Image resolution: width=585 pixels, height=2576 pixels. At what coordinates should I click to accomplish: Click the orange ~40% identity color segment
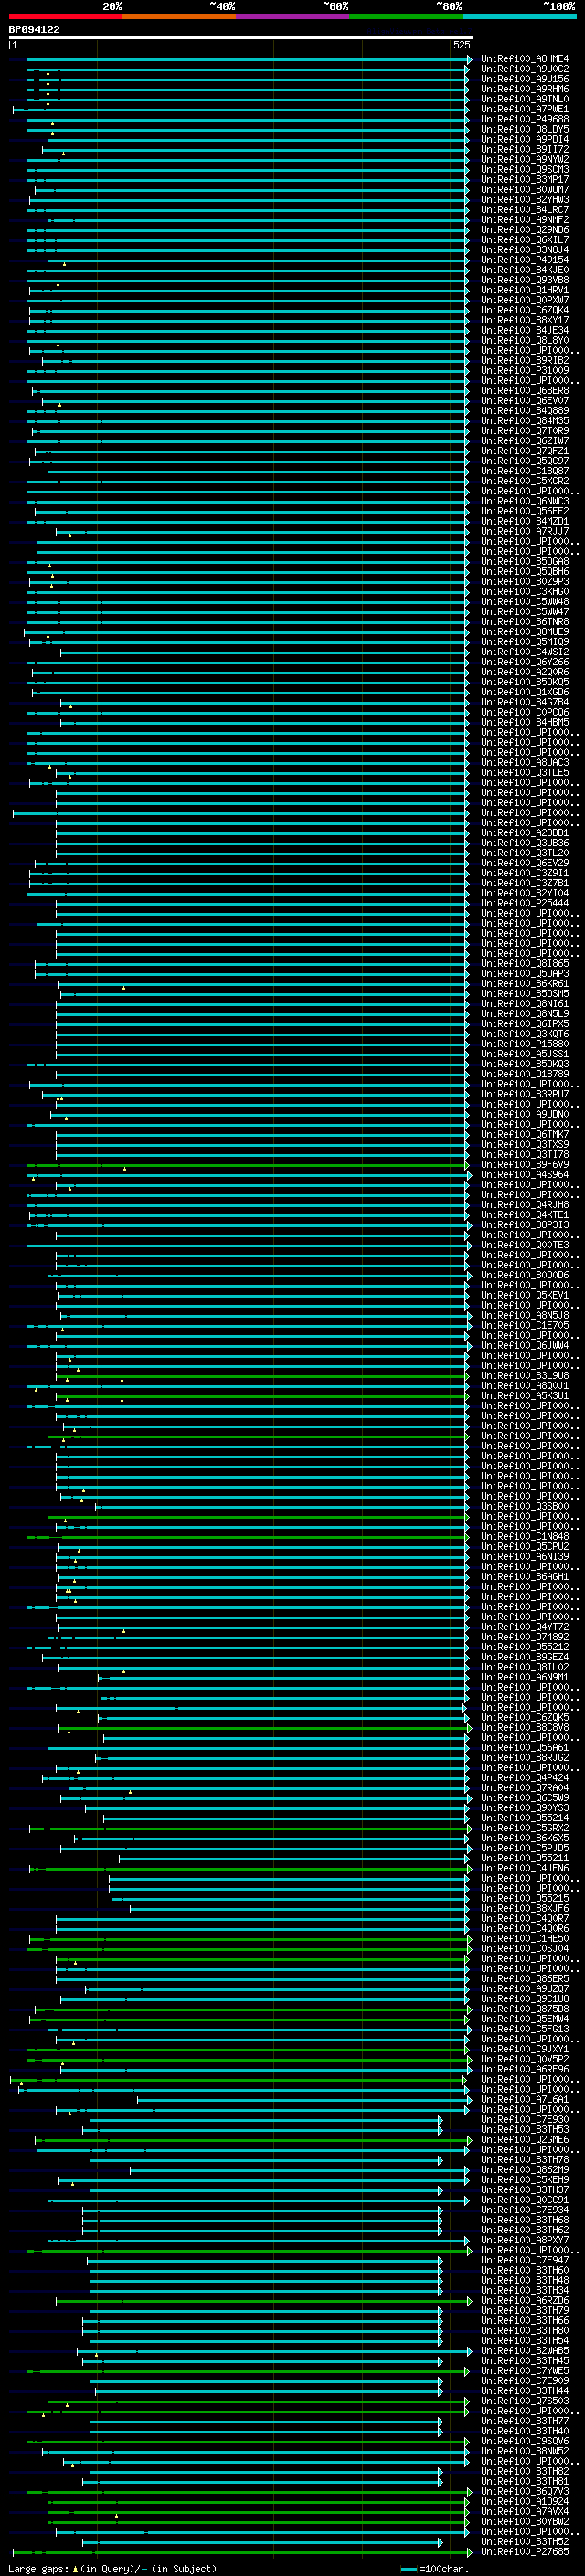(x=179, y=17)
